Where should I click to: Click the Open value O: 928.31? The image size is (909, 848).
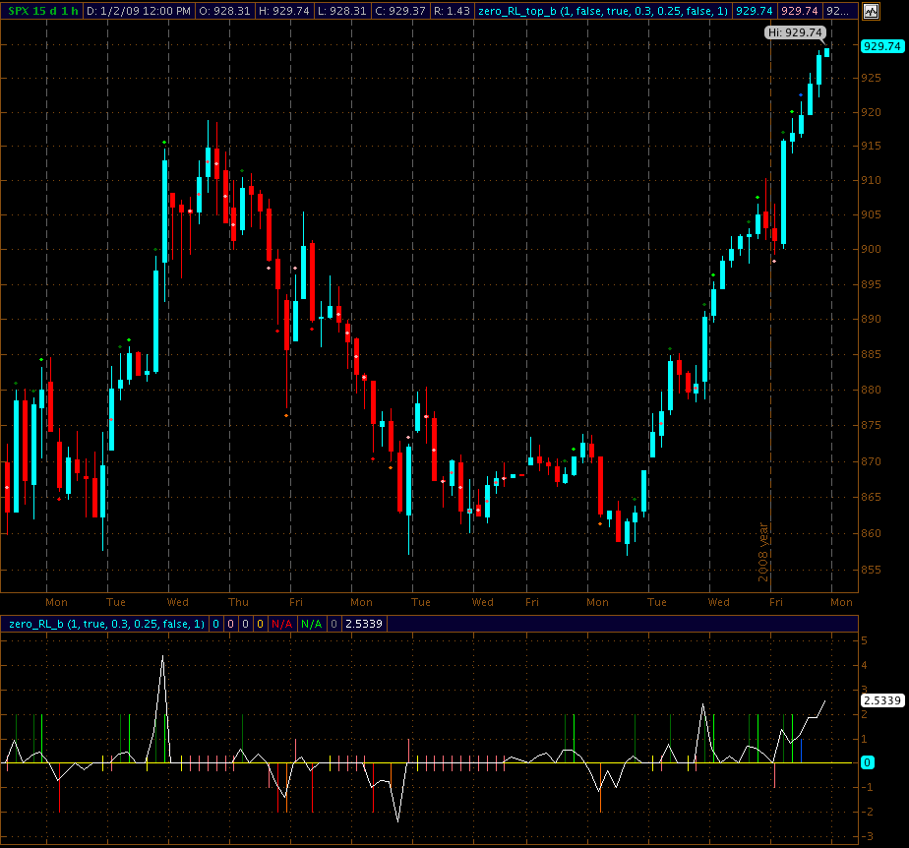point(225,12)
